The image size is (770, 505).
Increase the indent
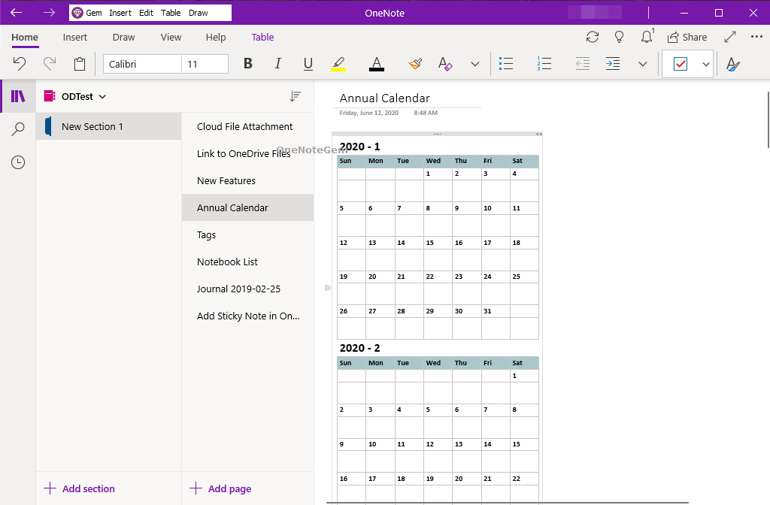612,64
